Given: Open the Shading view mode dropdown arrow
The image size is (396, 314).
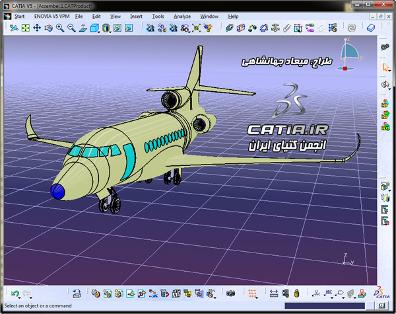Looking at the screenshot, I should [110, 32].
